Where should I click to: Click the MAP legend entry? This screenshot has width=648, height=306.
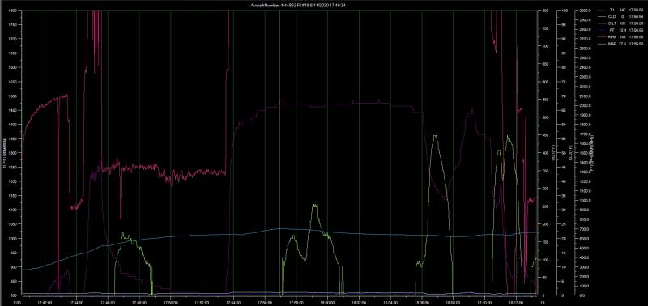pos(613,44)
